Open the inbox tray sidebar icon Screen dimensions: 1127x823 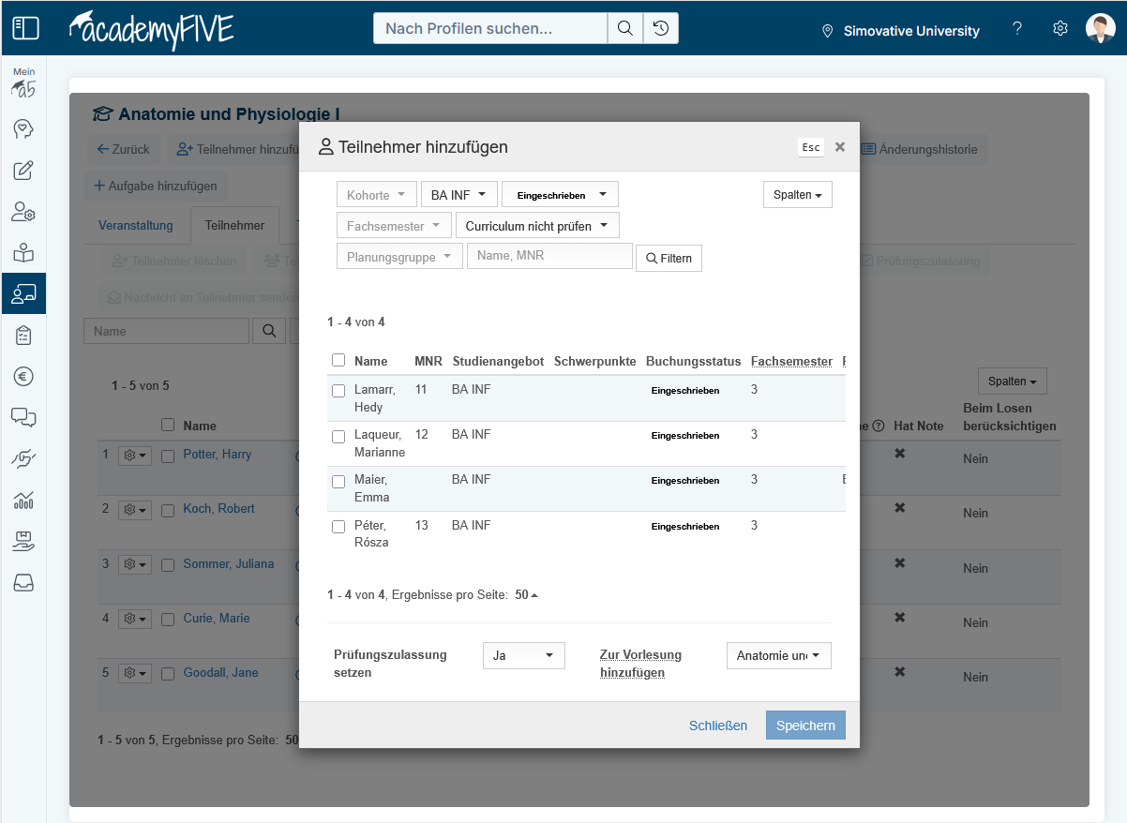click(23, 582)
